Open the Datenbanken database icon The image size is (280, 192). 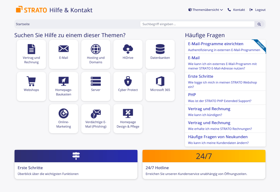160,49
